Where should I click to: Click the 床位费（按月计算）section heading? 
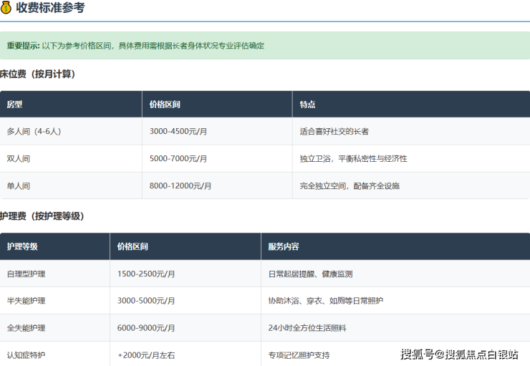coord(37,74)
